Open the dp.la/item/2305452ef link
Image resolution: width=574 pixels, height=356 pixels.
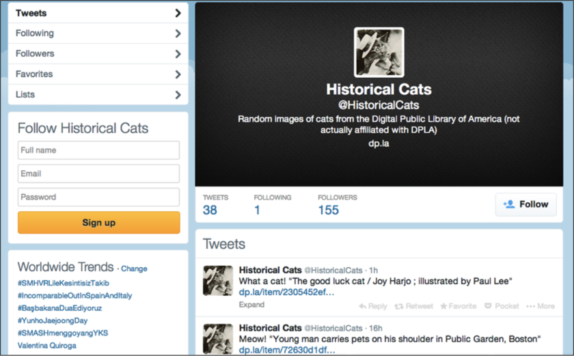(x=286, y=292)
